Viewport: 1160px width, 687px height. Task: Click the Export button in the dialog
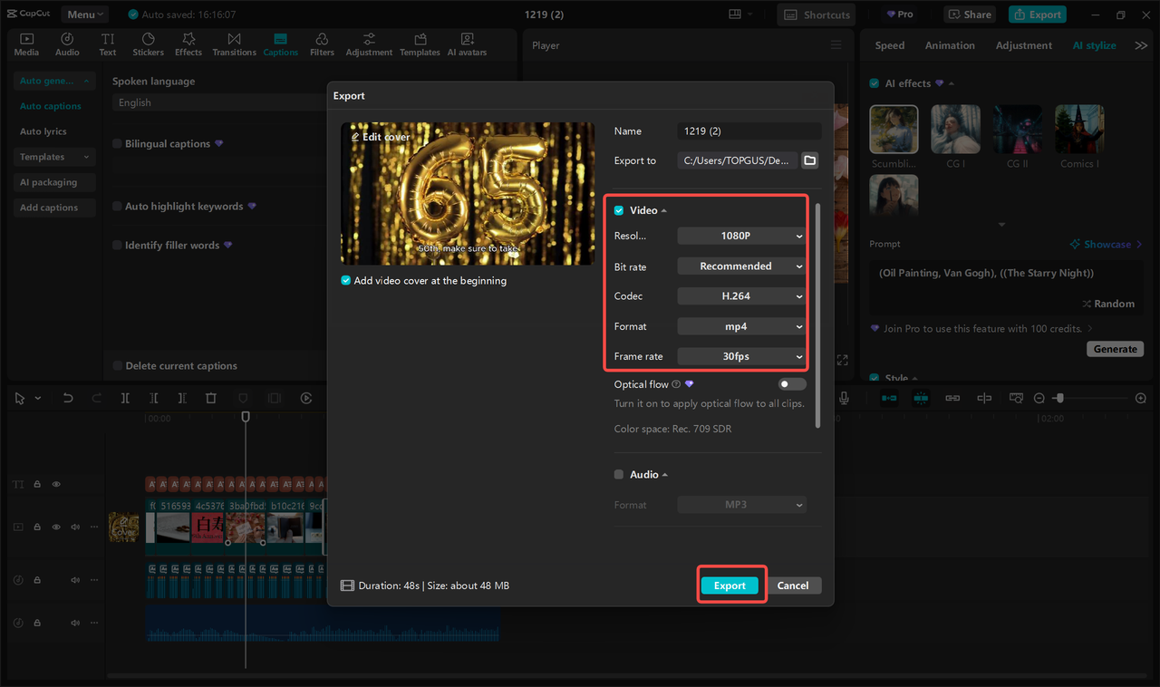730,585
